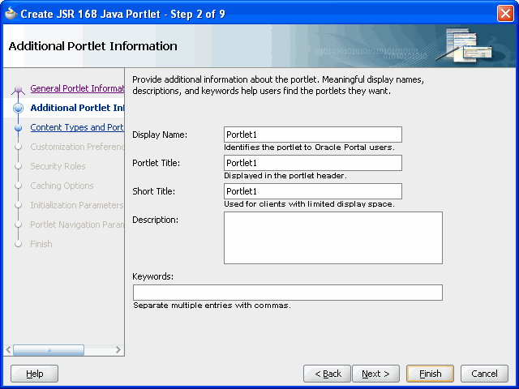
Task: Click hint 'Separate multiple entries with commas.'
Action: [x=212, y=306]
